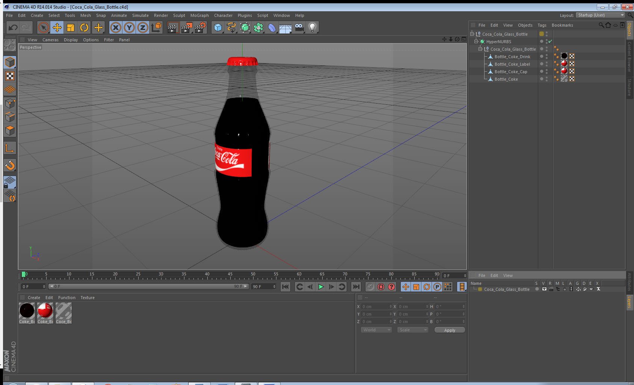Open the Layout dropdown
Viewport: 634px width, 385px height.
[600, 15]
